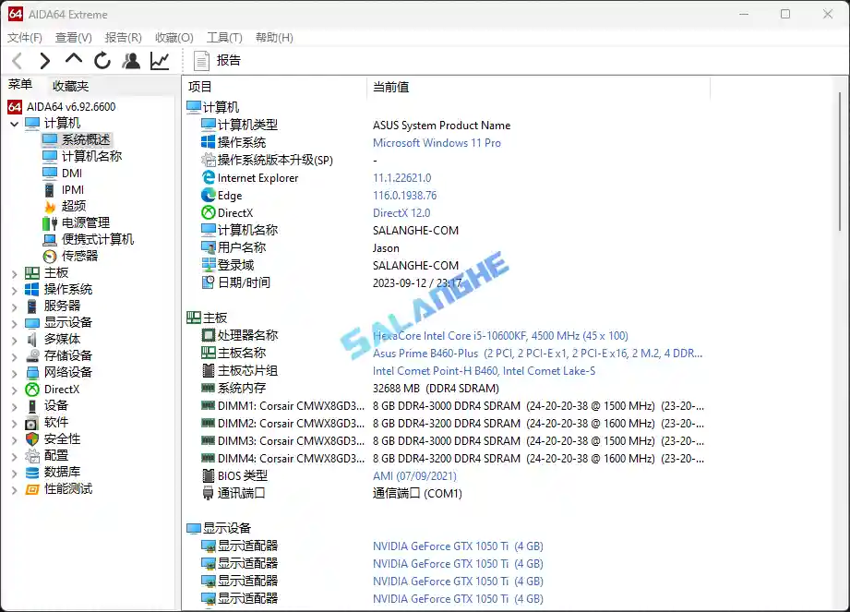Open the 报告(R) menu
This screenshot has height=612, width=850.
point(123,37)
